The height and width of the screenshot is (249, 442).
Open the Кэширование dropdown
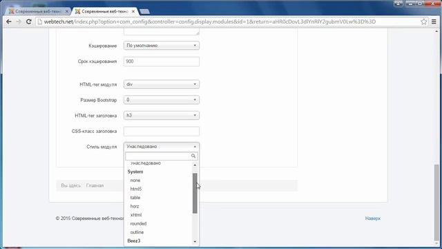(162, 46)
